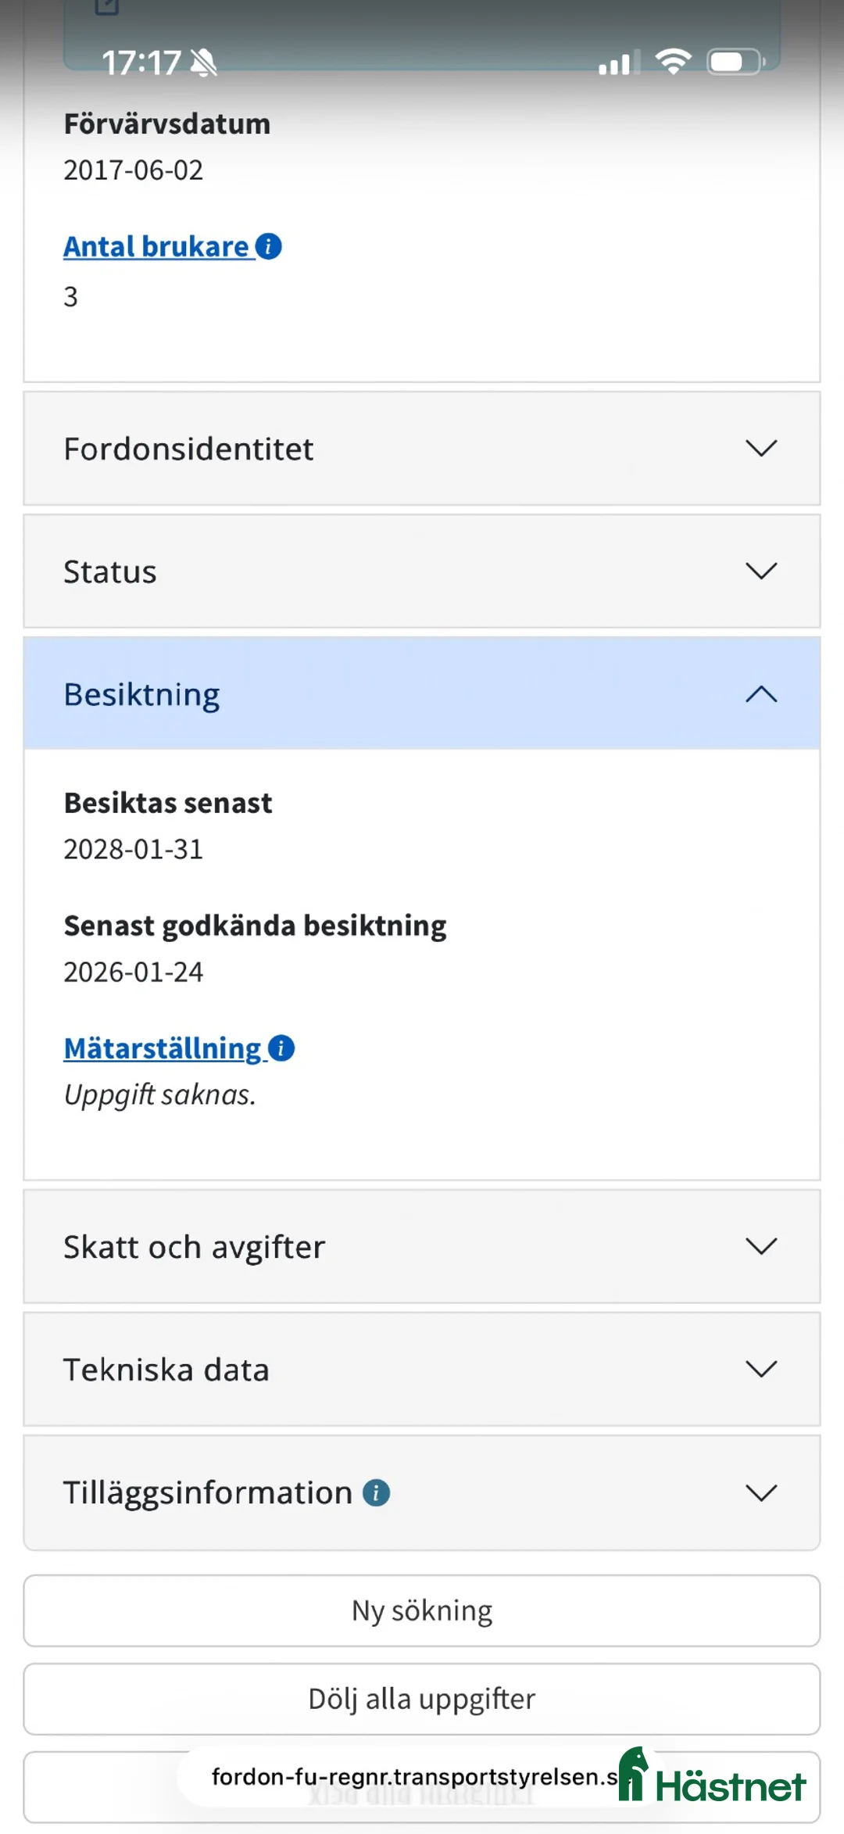This screenshot has width=844, height=1834.
Task: Click the chevron on the Tekniska data row
Action: click(761, 1369)
